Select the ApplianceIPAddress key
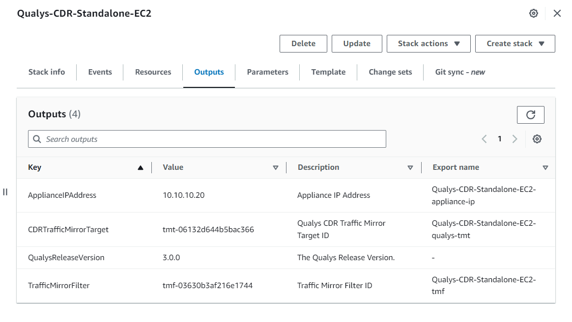This screenshot has width=572, height=322. pyautogui.click(x=62, y=195)
